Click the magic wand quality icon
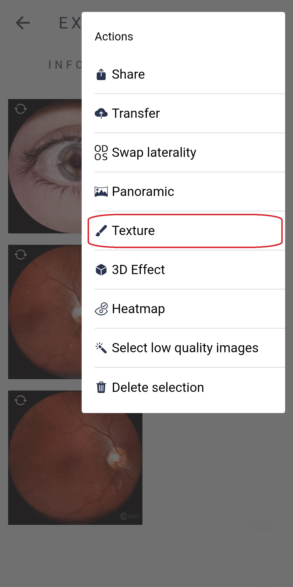Screen dimensions: 293x587 click(x=101, y=348)
